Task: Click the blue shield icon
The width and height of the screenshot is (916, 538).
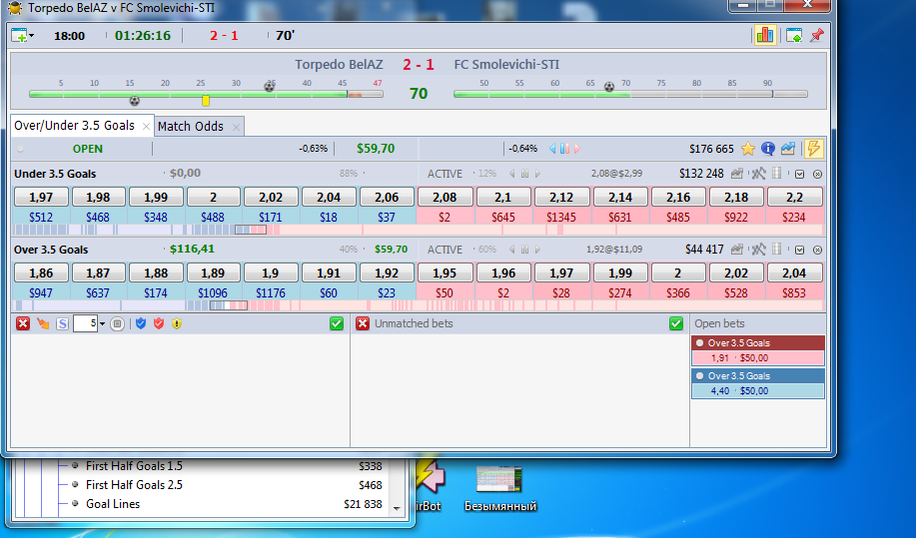Action: coord(141,323)
